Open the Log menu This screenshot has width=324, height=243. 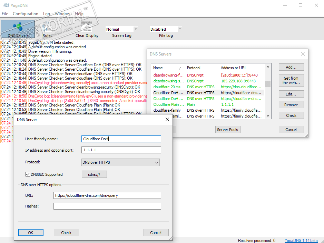pos(47,14)
